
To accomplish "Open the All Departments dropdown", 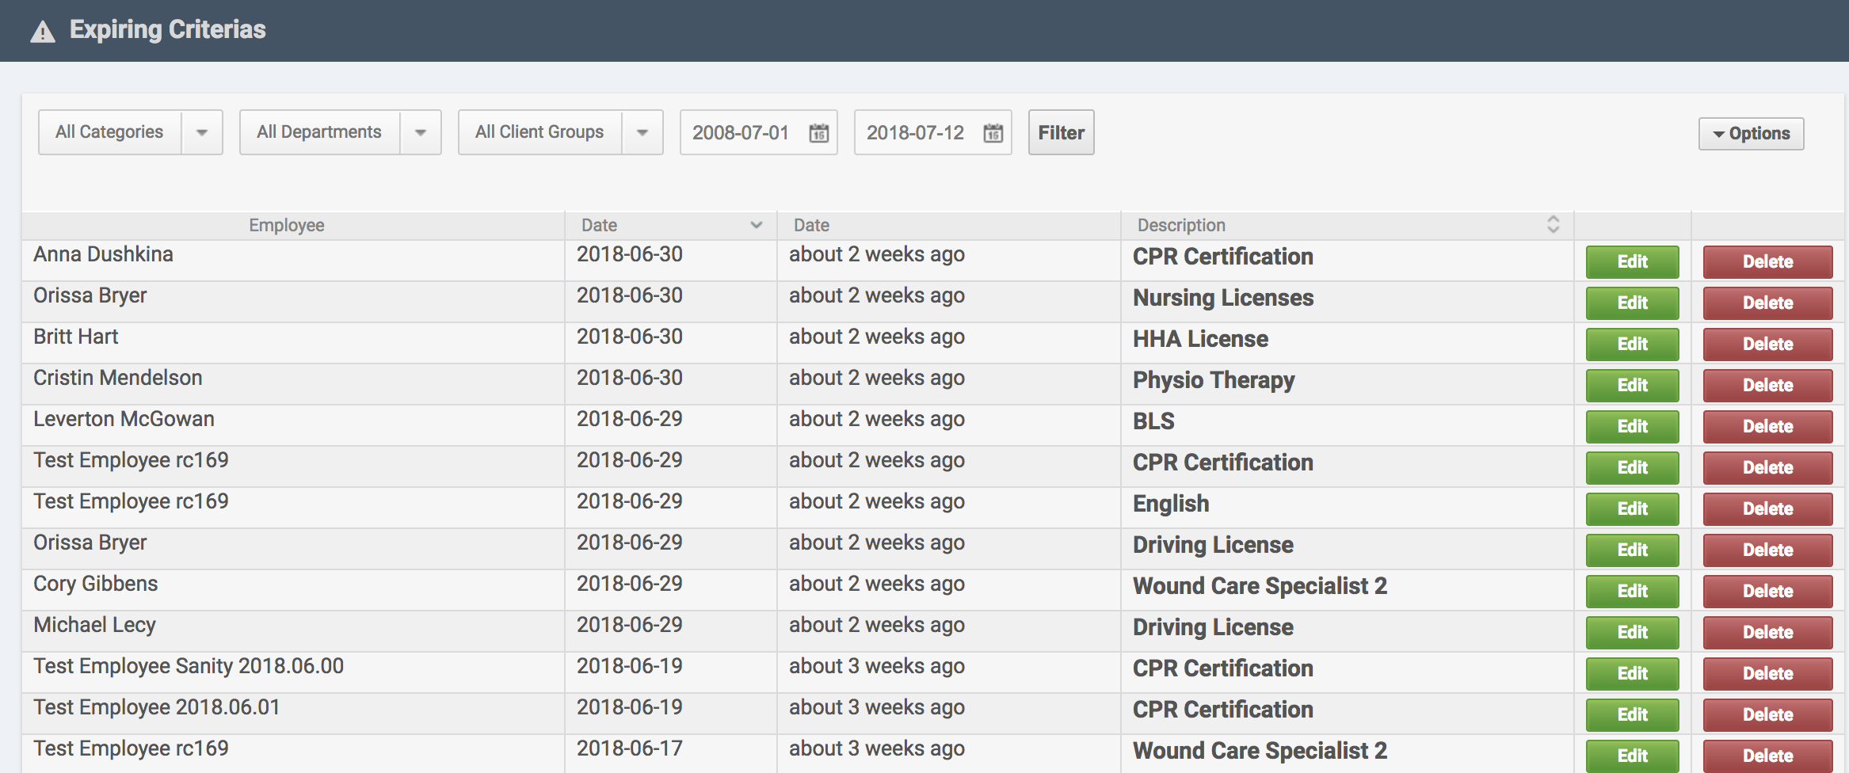I will [x=421, y=132].
